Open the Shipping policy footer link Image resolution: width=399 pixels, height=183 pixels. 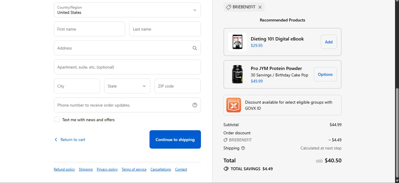coord(86,169)
